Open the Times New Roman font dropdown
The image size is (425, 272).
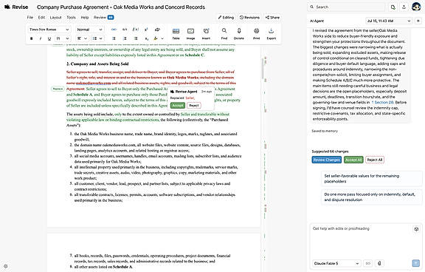[49, 30]
